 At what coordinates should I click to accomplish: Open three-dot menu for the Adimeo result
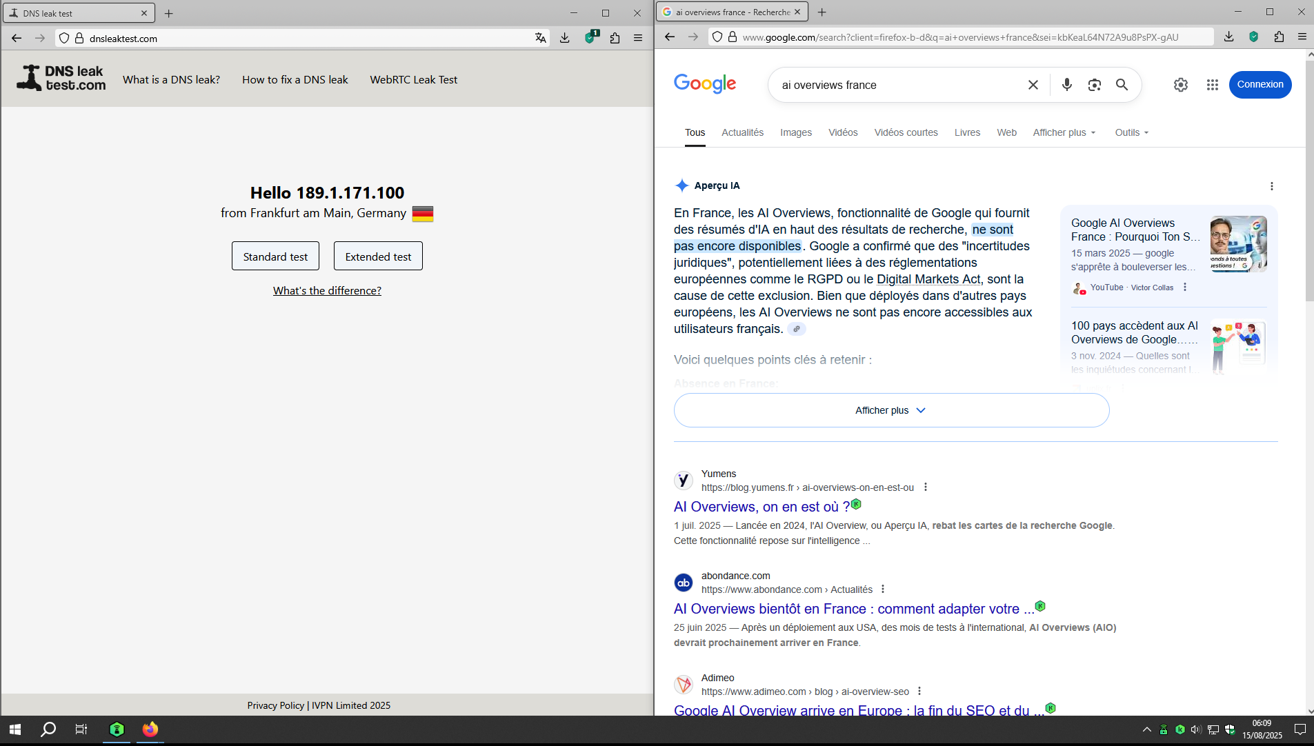tap(919, 692)
